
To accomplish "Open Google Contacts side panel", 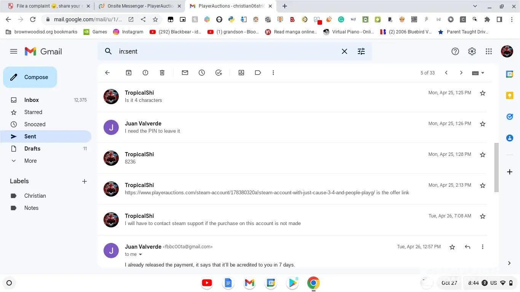I will click(510, 138).
